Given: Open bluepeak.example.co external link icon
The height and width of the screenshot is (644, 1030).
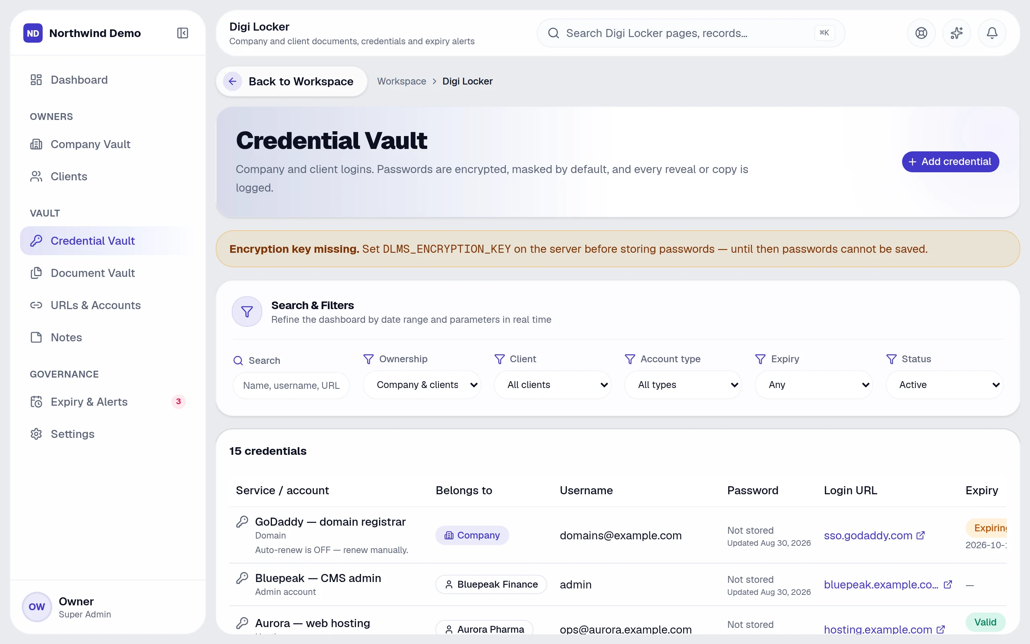Looking at the screenshot, I should tap(948, 584).
